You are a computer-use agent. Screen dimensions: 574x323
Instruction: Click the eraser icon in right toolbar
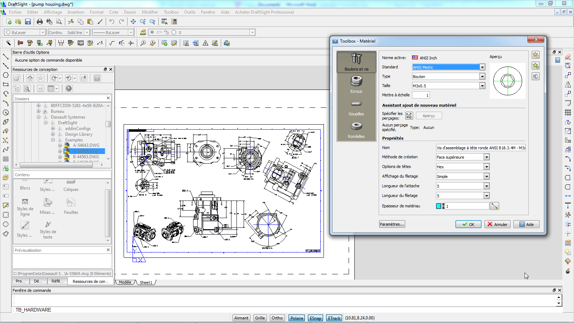pyautogui.click(x=568, y=57)
